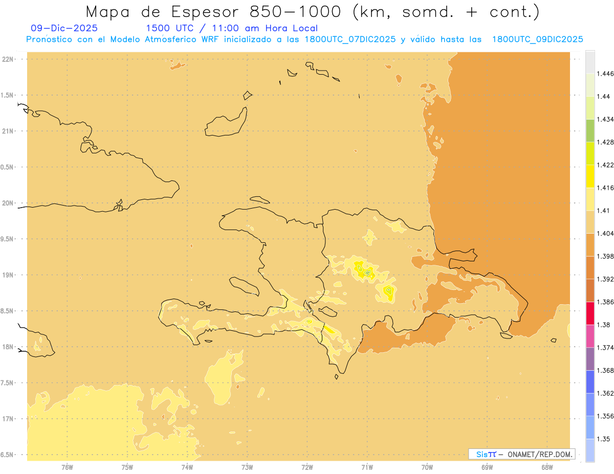This screenshot has width=614, height=474.
Task: Click the SisTT ONAMET/REP.DOM. logo box
Action: [522, 454]
